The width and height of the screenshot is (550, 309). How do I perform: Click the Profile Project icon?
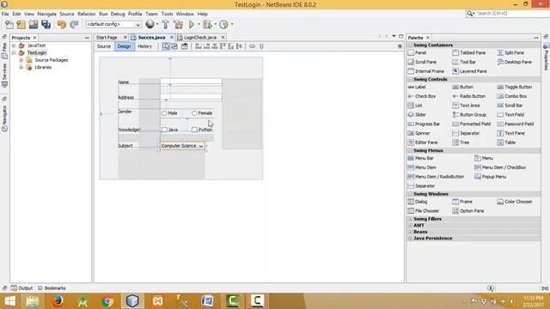pos(223,25)
